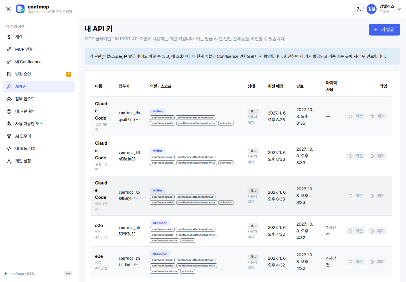Click the writer role badge in confmcp_XB row
This screenshot has height=282, width=406.
158,151
